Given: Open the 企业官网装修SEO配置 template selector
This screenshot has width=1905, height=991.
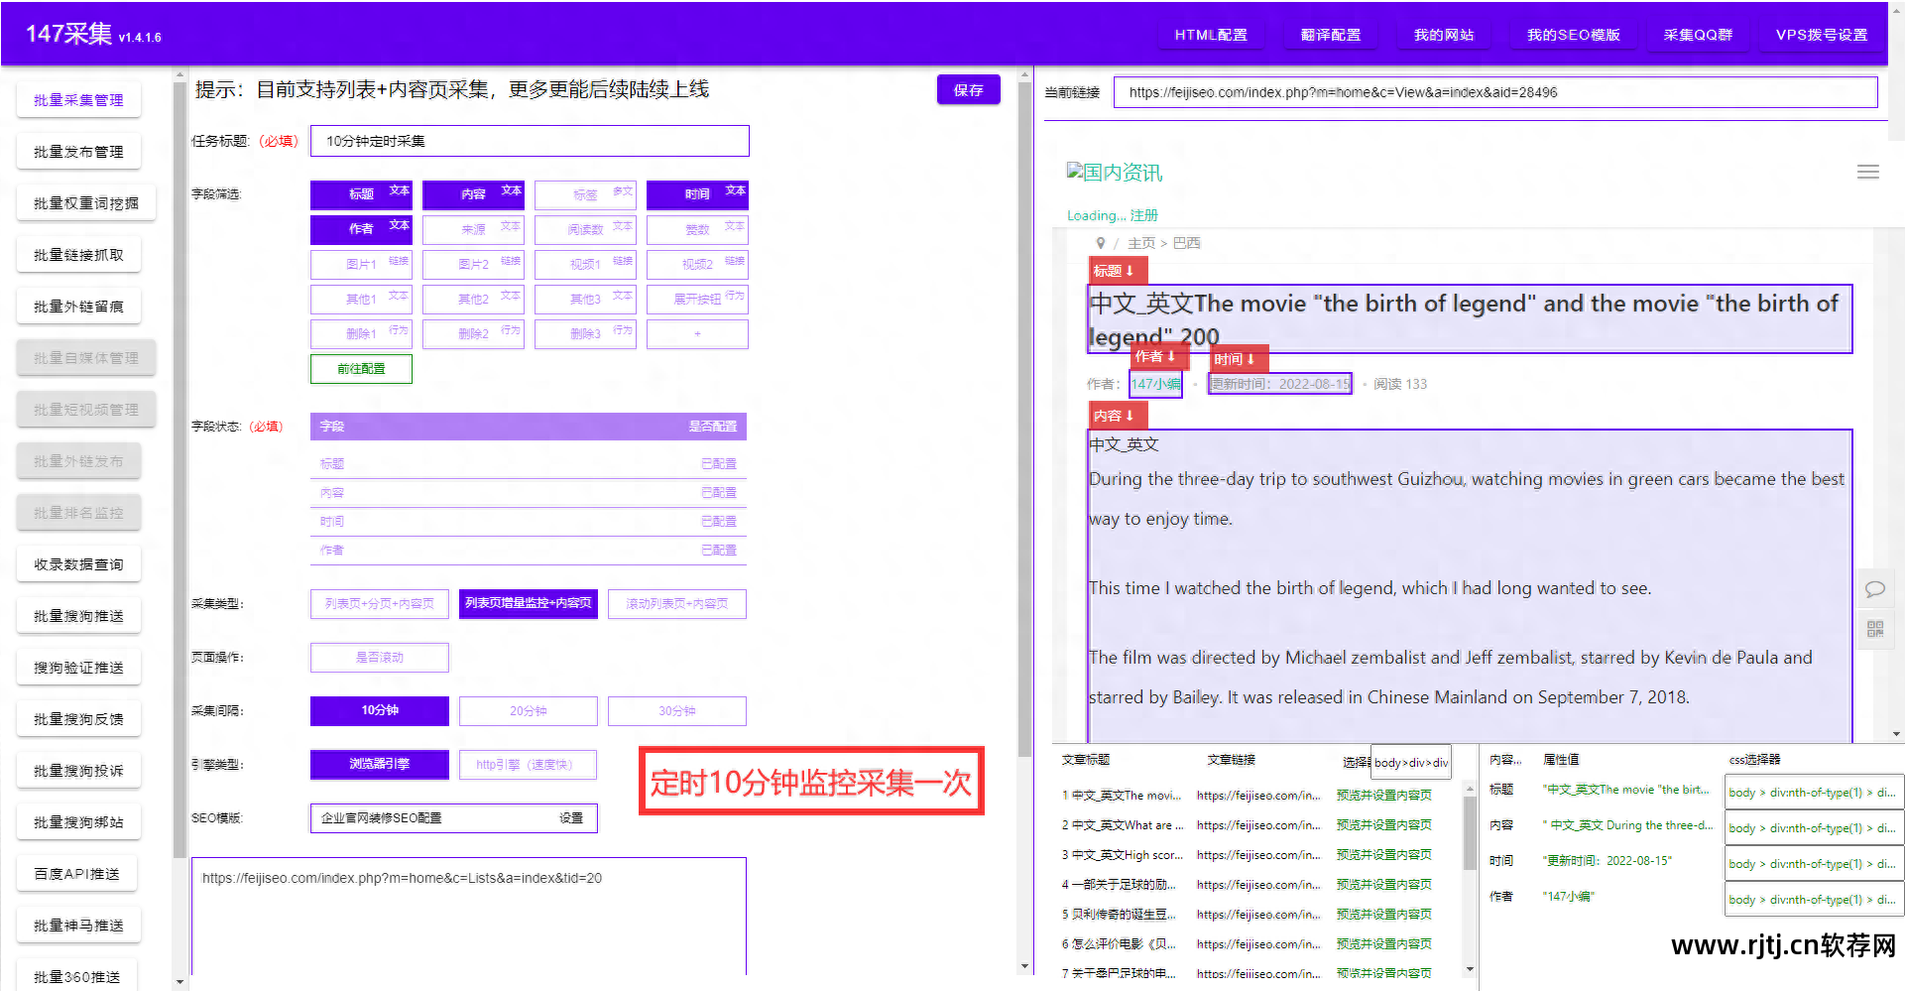Looking at the screenshot, I should (x=453, y=817).
